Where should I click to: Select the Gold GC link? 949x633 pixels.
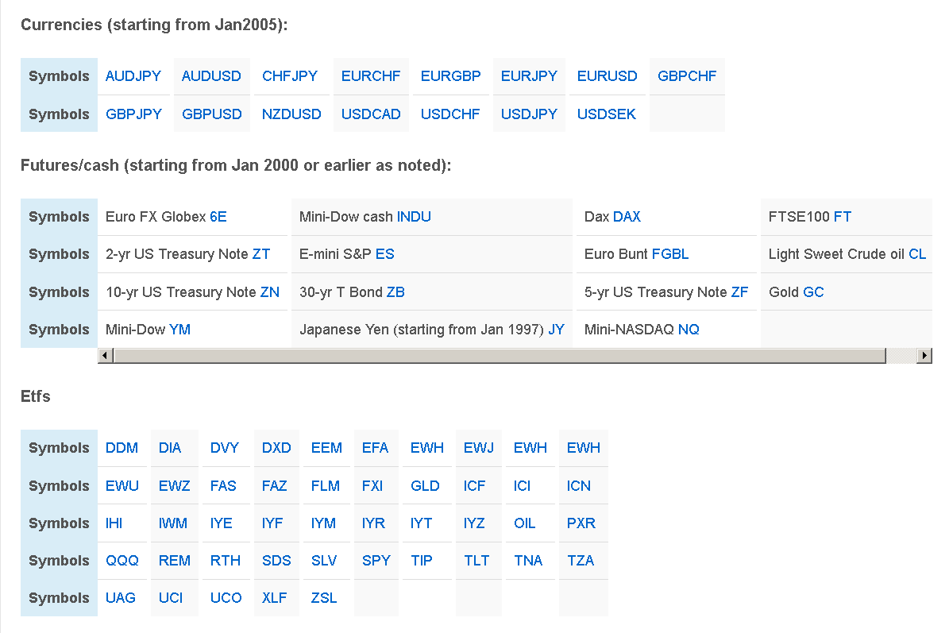point(813,292)
